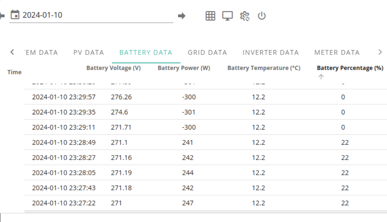Toggle sort arrow under Battery Percentage
This screenshot has width=387, height=222.
(x=321, y=77)
